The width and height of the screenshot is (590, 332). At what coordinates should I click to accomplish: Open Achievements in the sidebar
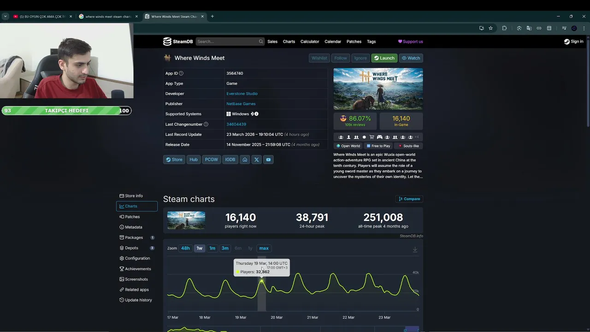137,269
